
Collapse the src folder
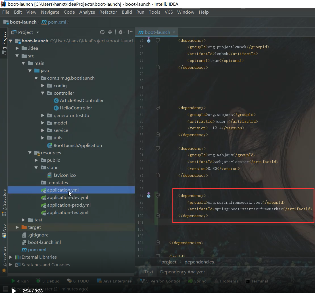tap(17, 56)
